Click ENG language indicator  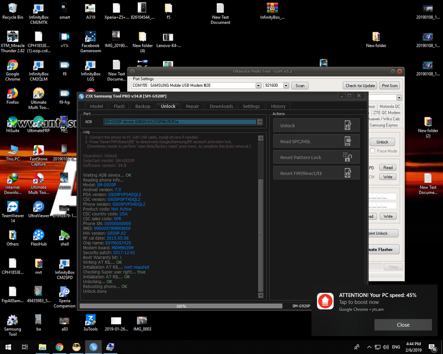tap(396, 347)
